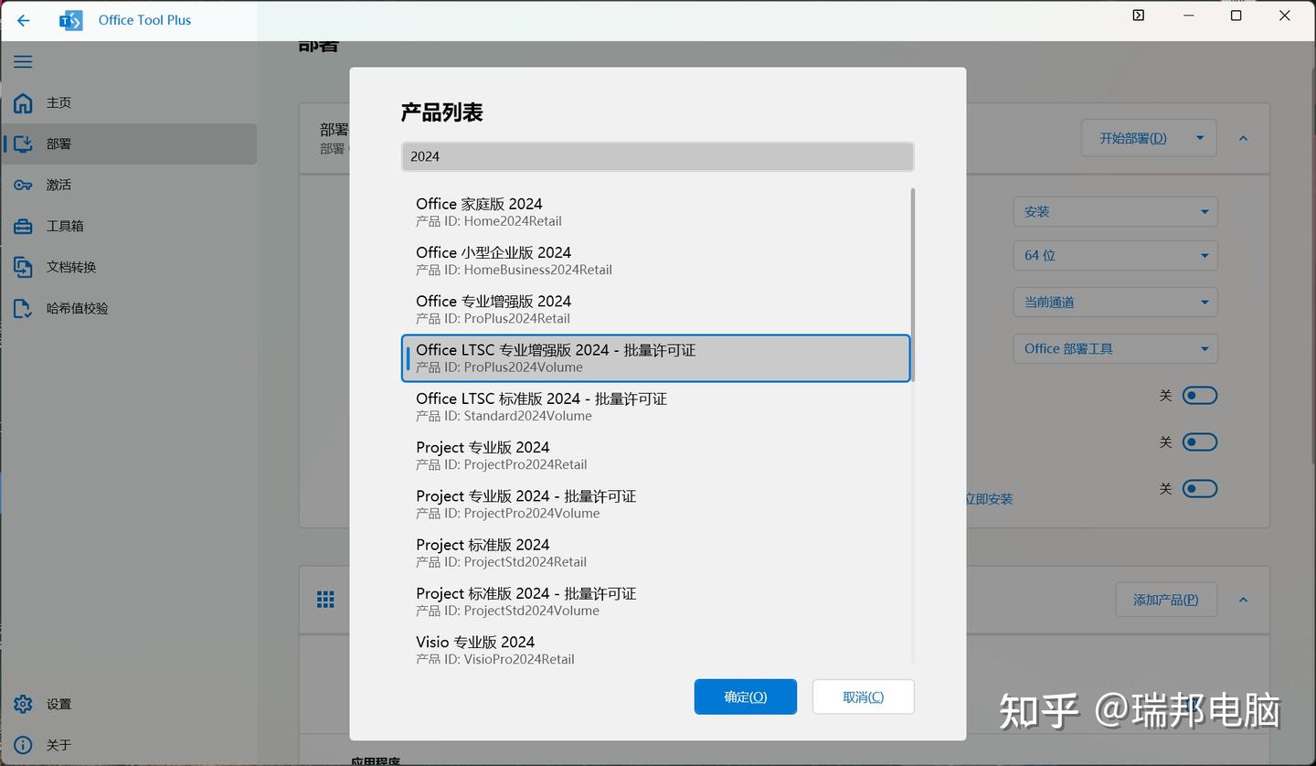Click the info icon beside 关于
The image size is (1316, 766).
(x=23, y=745)
